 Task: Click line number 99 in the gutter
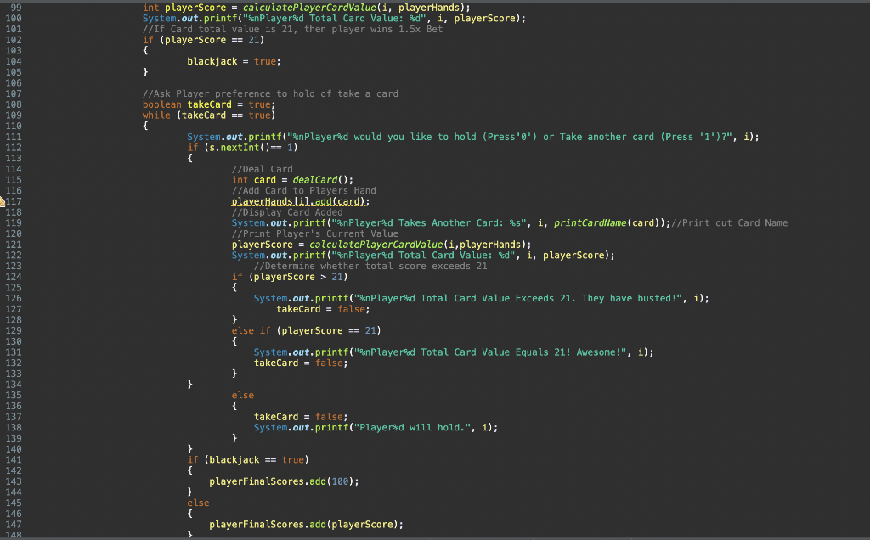click(16, 8)
